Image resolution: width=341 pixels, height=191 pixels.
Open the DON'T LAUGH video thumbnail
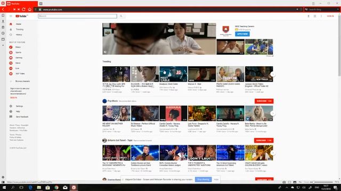point(202,153)
